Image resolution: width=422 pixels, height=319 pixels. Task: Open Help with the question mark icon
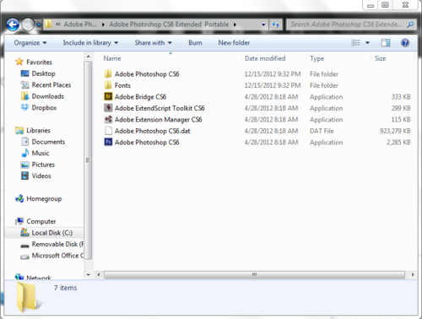(x=405, y=43)
